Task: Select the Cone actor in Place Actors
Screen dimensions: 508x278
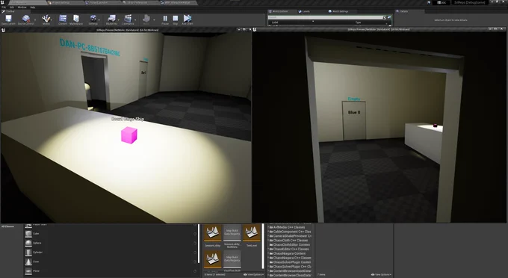Action: coord(111,262)
